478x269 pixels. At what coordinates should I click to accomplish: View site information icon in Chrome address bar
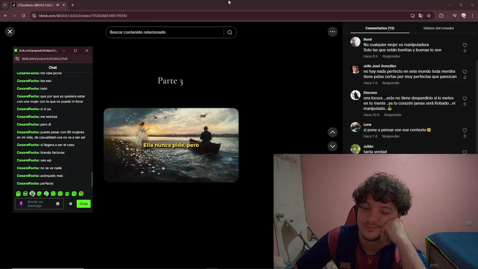click(x=34, y=16)
